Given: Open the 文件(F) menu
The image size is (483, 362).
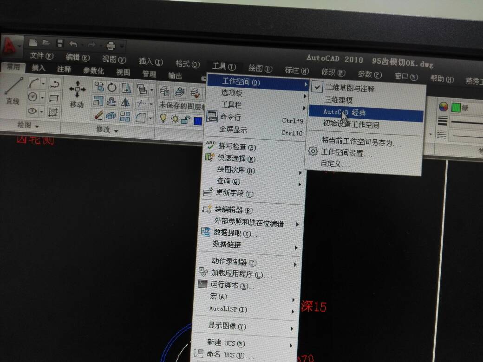Looking at the screenshot, I should 42,56.
